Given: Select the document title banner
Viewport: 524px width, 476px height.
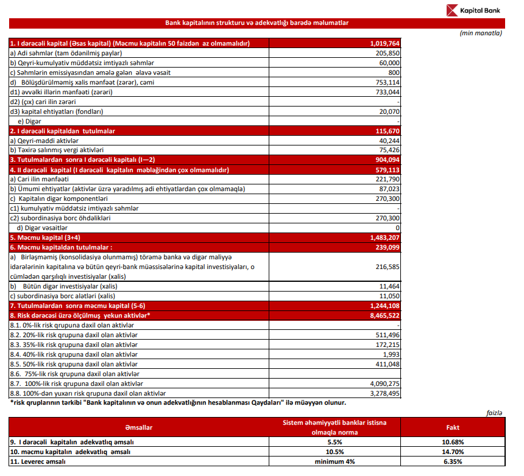Looking at the screenshot, I should 257,23.
